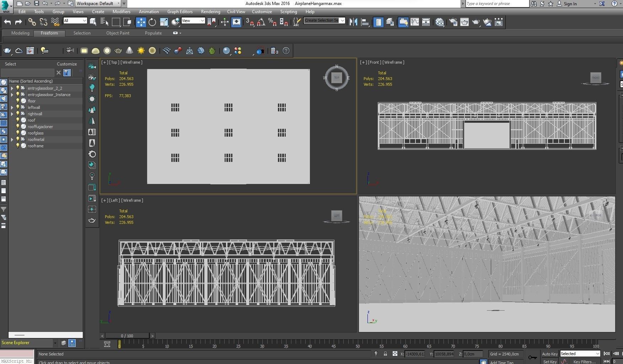Click the time slider showing 0 / 100
623x364 pixels.
point(127,336)
